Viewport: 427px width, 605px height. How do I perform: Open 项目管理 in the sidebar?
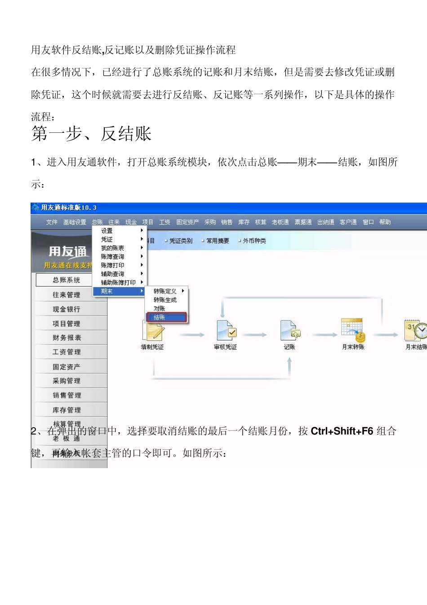click(71, 324)
